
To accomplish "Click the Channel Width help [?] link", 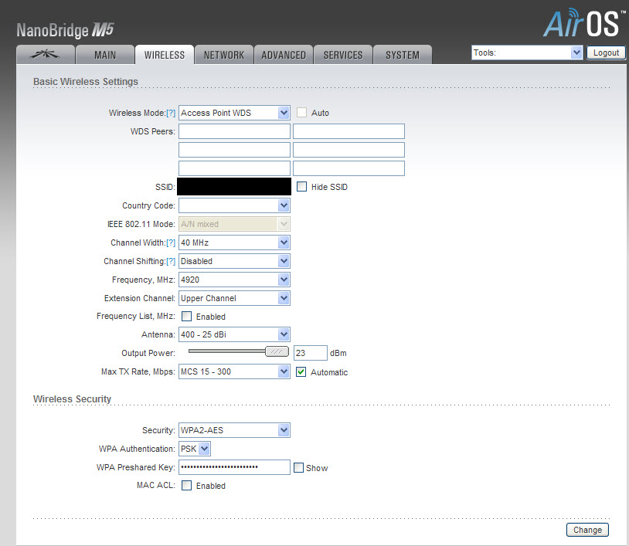I will point(171,242).
